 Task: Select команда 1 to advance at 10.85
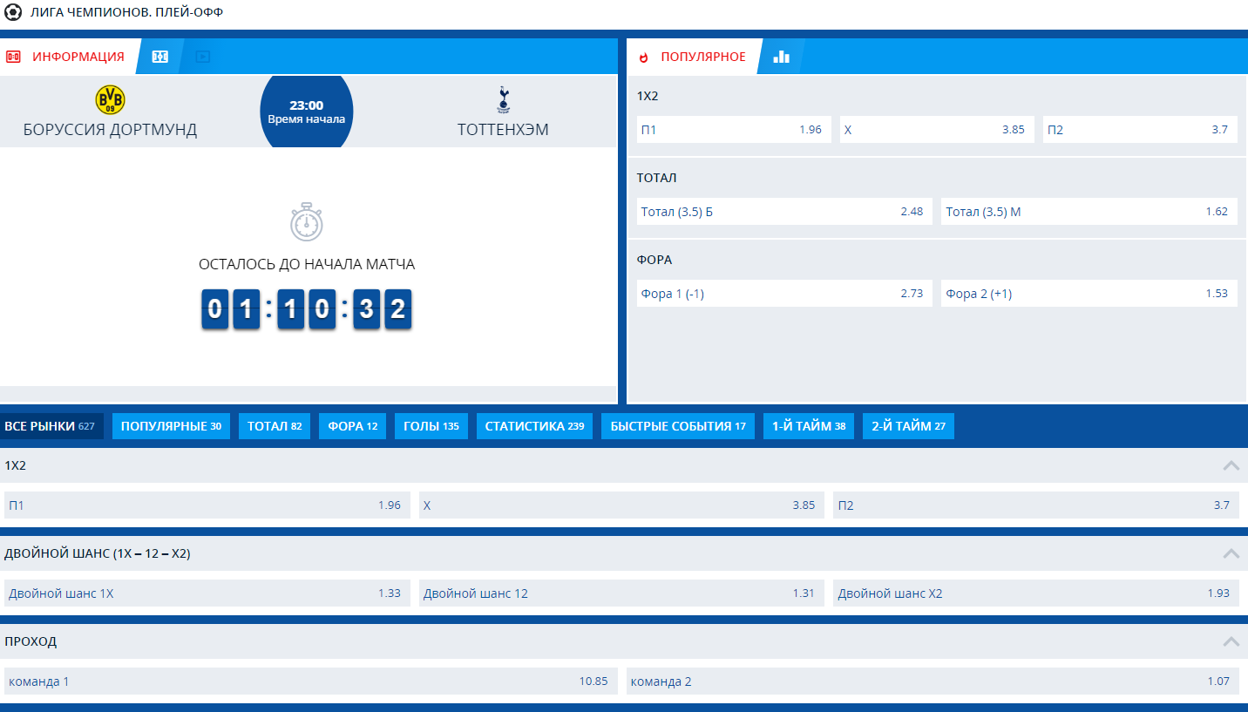click(310, 681)
